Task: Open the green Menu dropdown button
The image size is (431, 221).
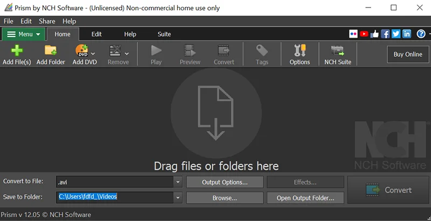Action: [24, 34]
